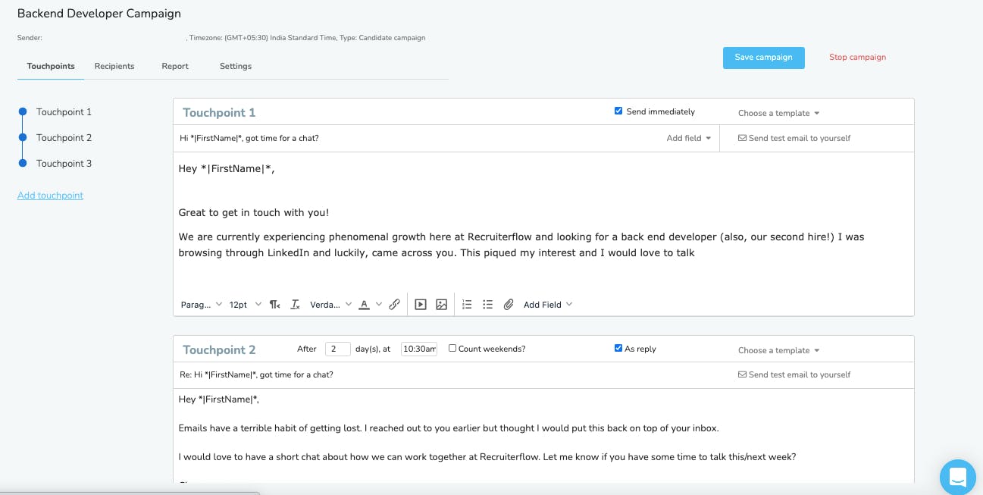983x495 pixels.
Task: Uncheck the Send immediately checkbox
Action: 618,111
